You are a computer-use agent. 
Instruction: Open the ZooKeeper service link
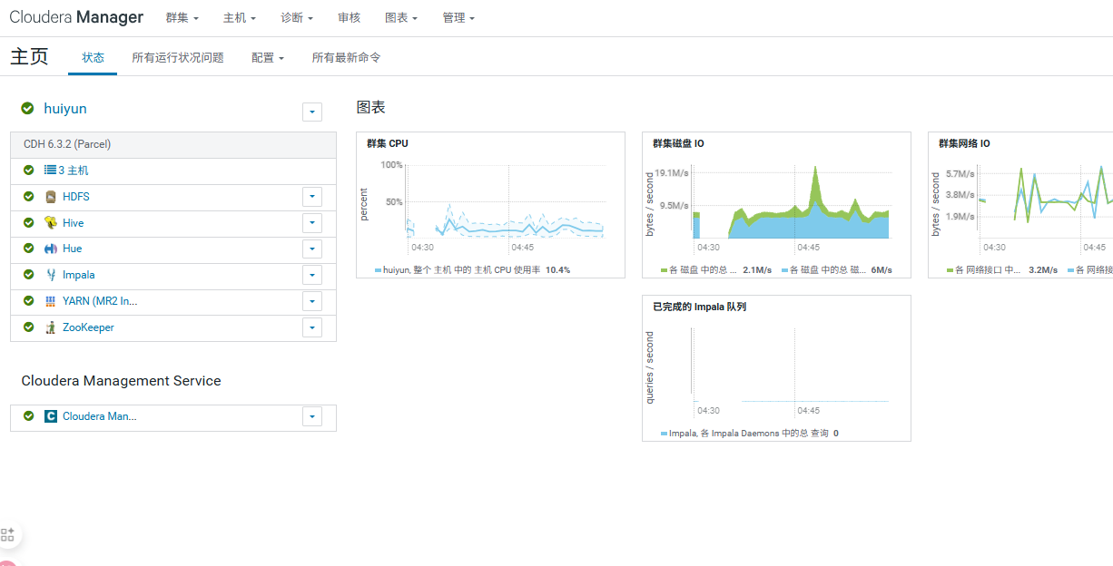pos(88,327)
